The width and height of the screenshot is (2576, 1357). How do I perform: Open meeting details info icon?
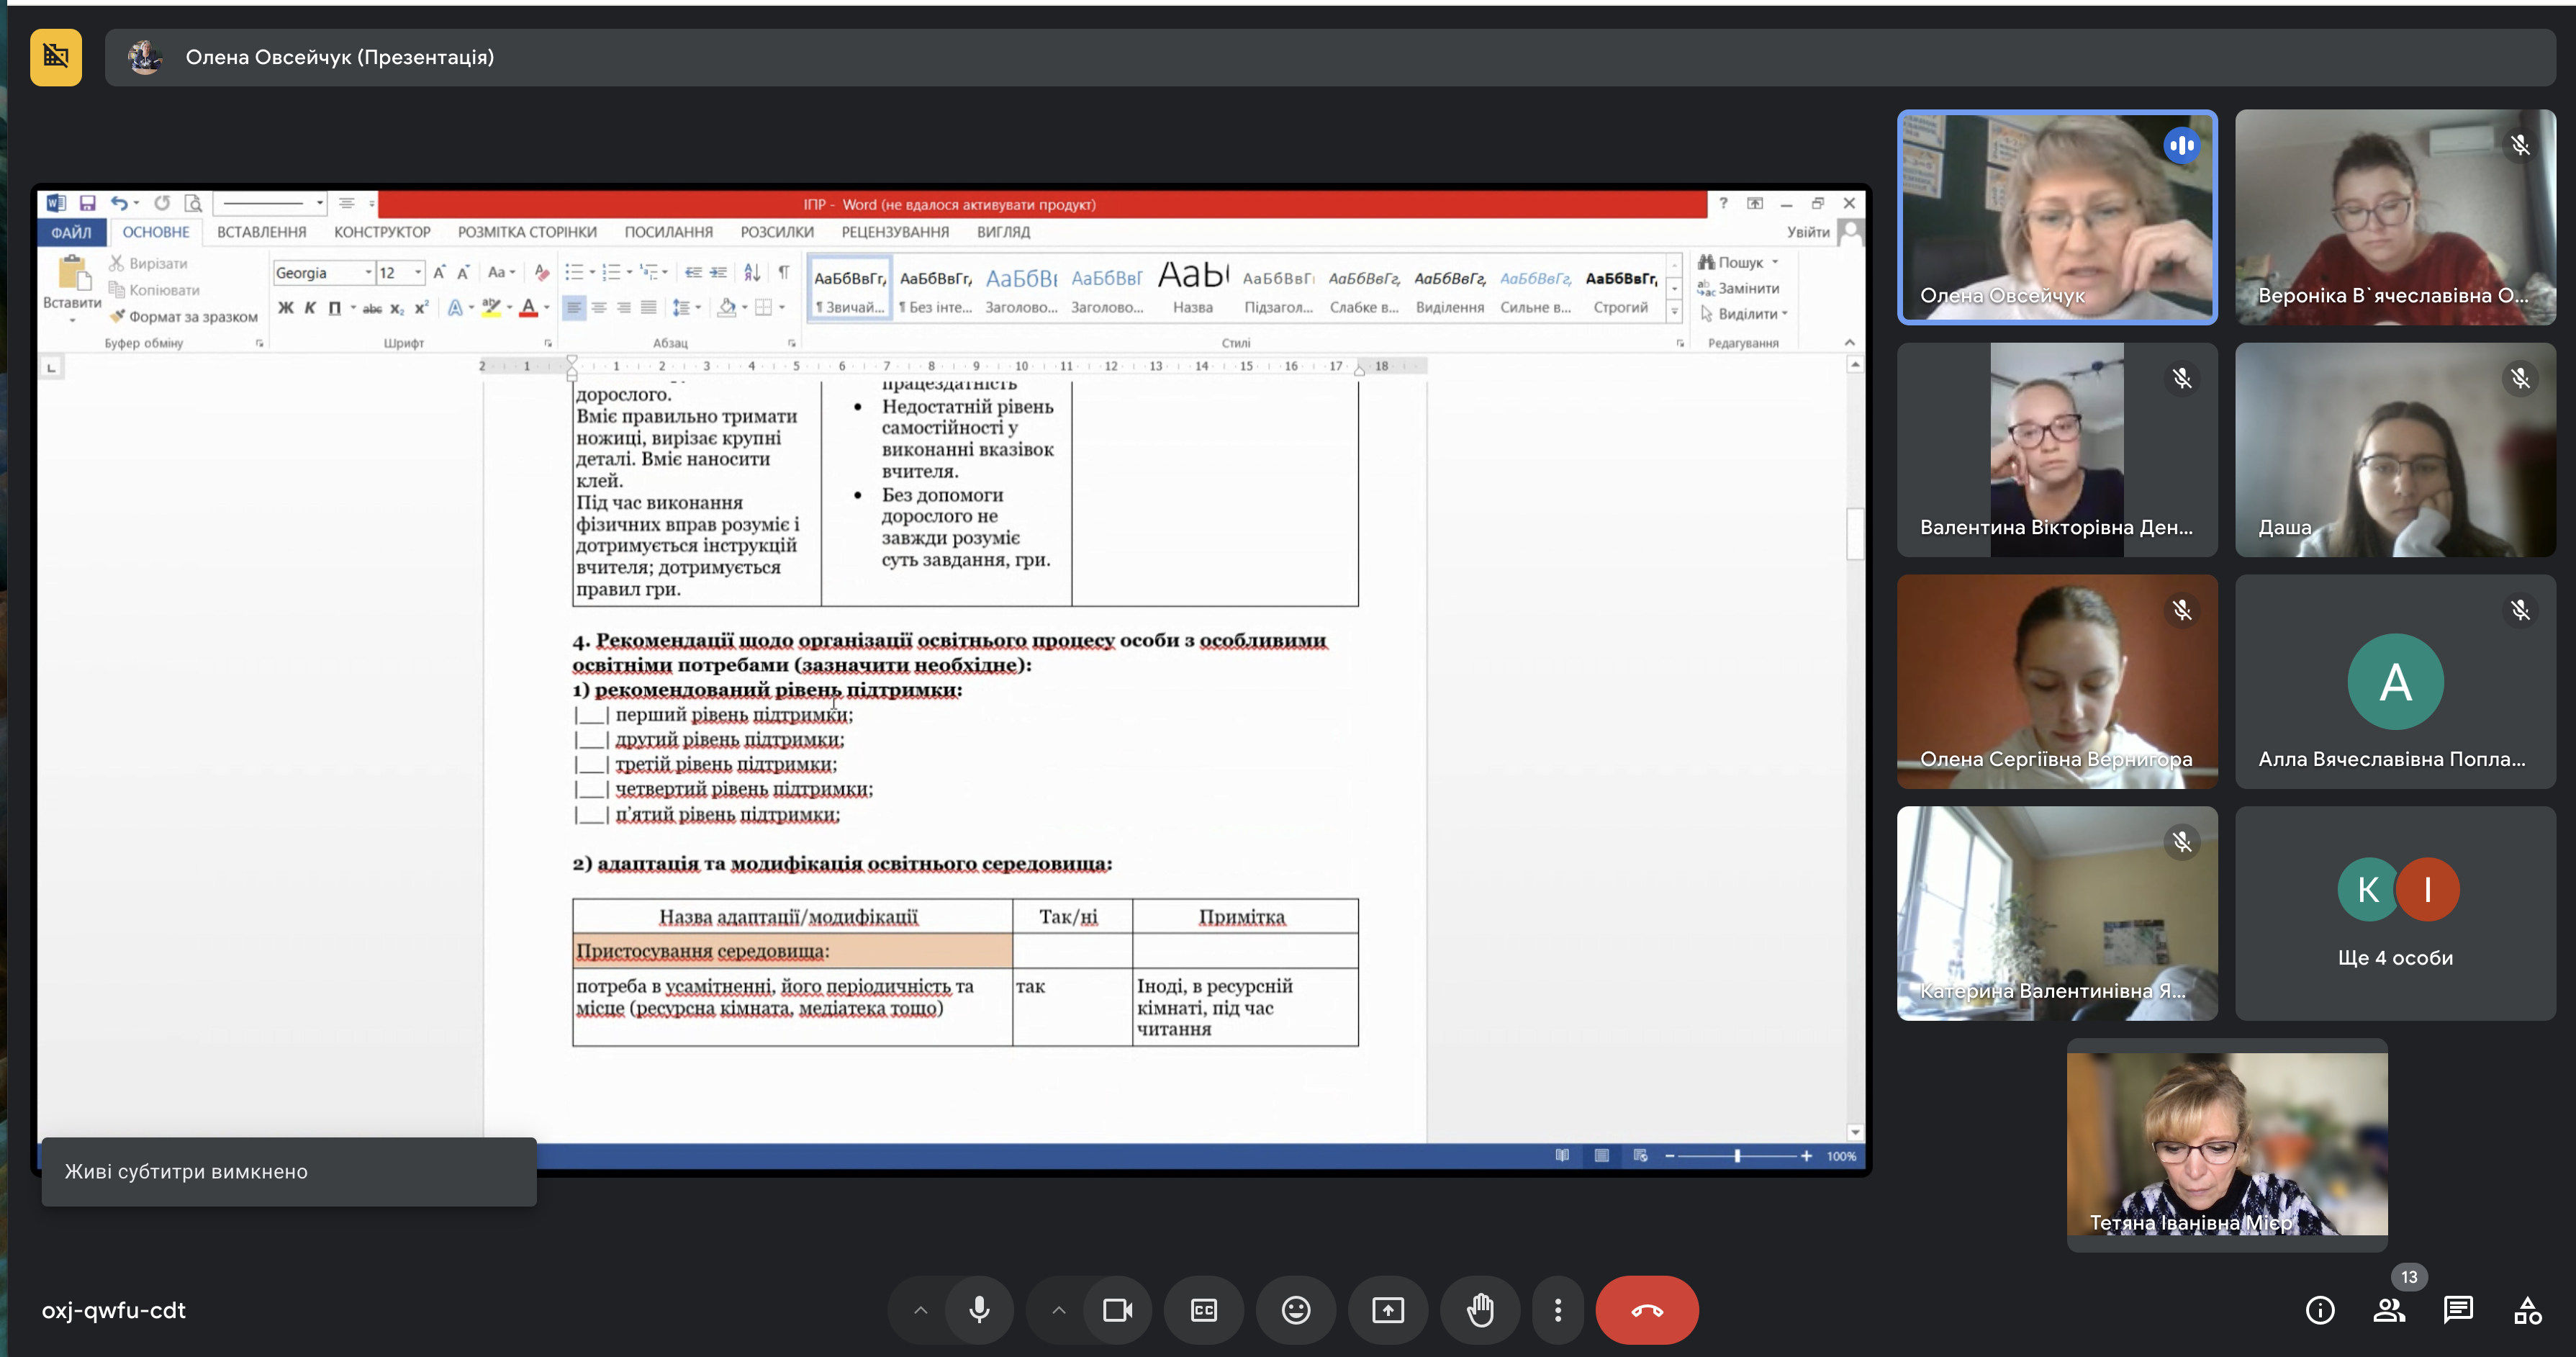2320,1310
